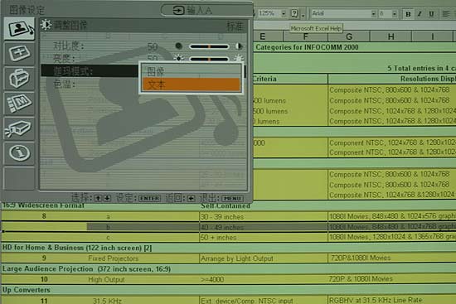The image size is (456, 304).
Task: Open the projector lamp icon in OSD sidebar
Action: tap(19, 128)
